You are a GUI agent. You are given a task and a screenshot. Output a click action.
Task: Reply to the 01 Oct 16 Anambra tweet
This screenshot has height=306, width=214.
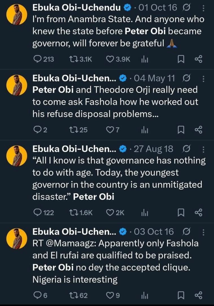tap(43, 59)
